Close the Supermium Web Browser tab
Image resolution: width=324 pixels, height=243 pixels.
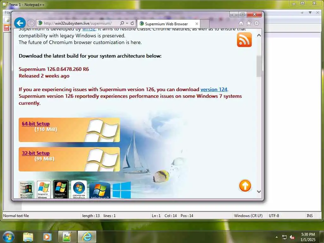click(x=197, y=24)
